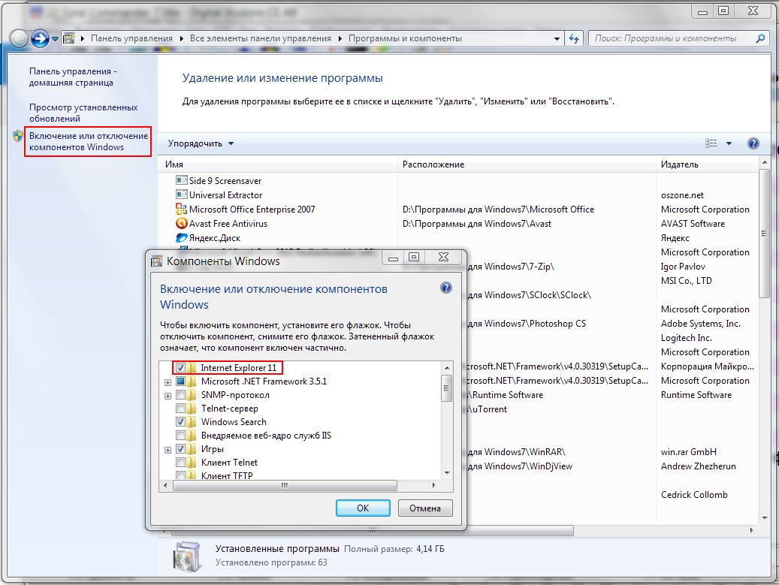Screen dimensions: 779x585
Task: Select Программы и компоненты breadcrumb segment
Action: point(405,38)
